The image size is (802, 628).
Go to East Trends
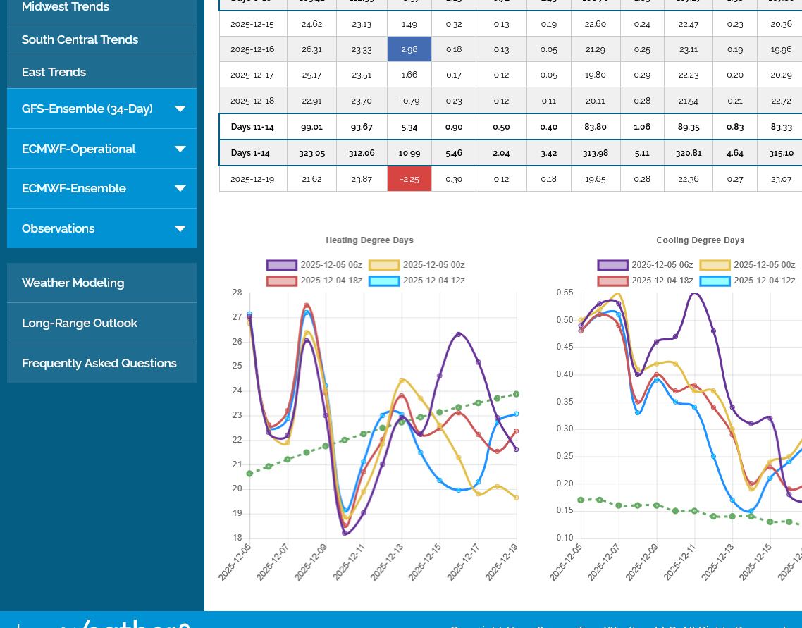[x=54, y=73]
